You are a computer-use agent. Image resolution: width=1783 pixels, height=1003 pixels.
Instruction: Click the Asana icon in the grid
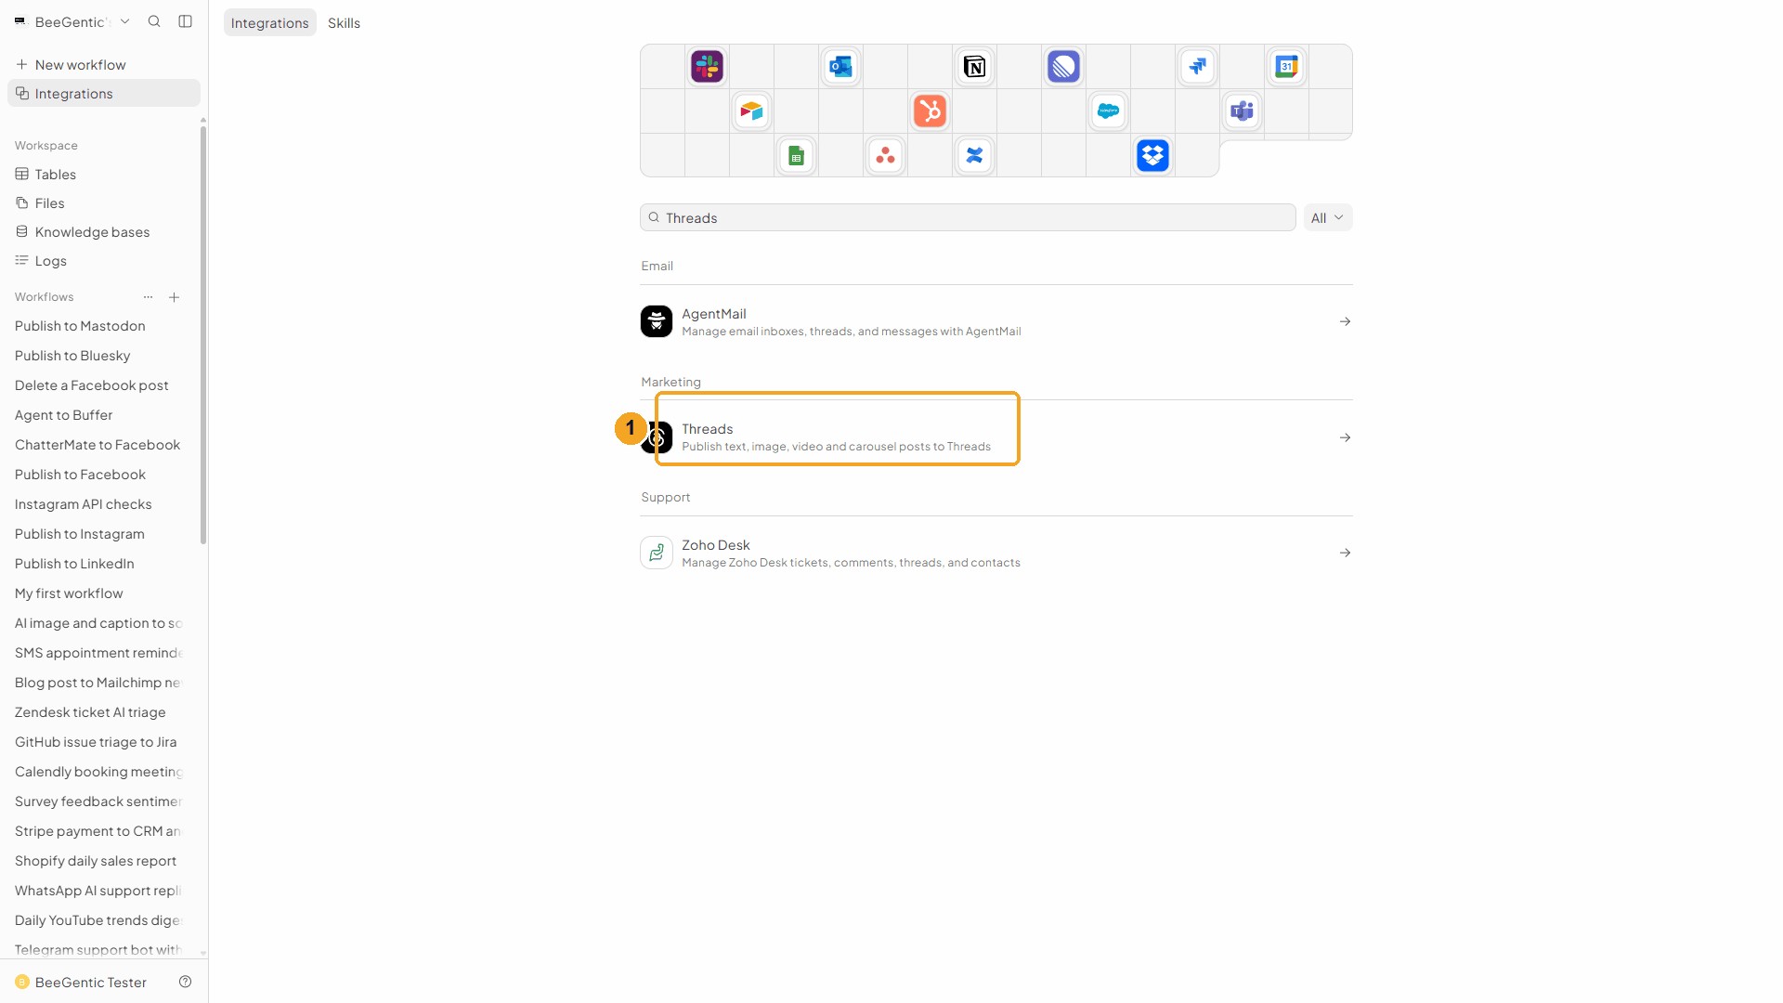[885, 156]
